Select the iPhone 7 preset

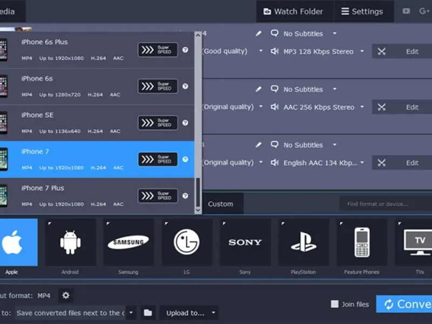pos(97,159)
